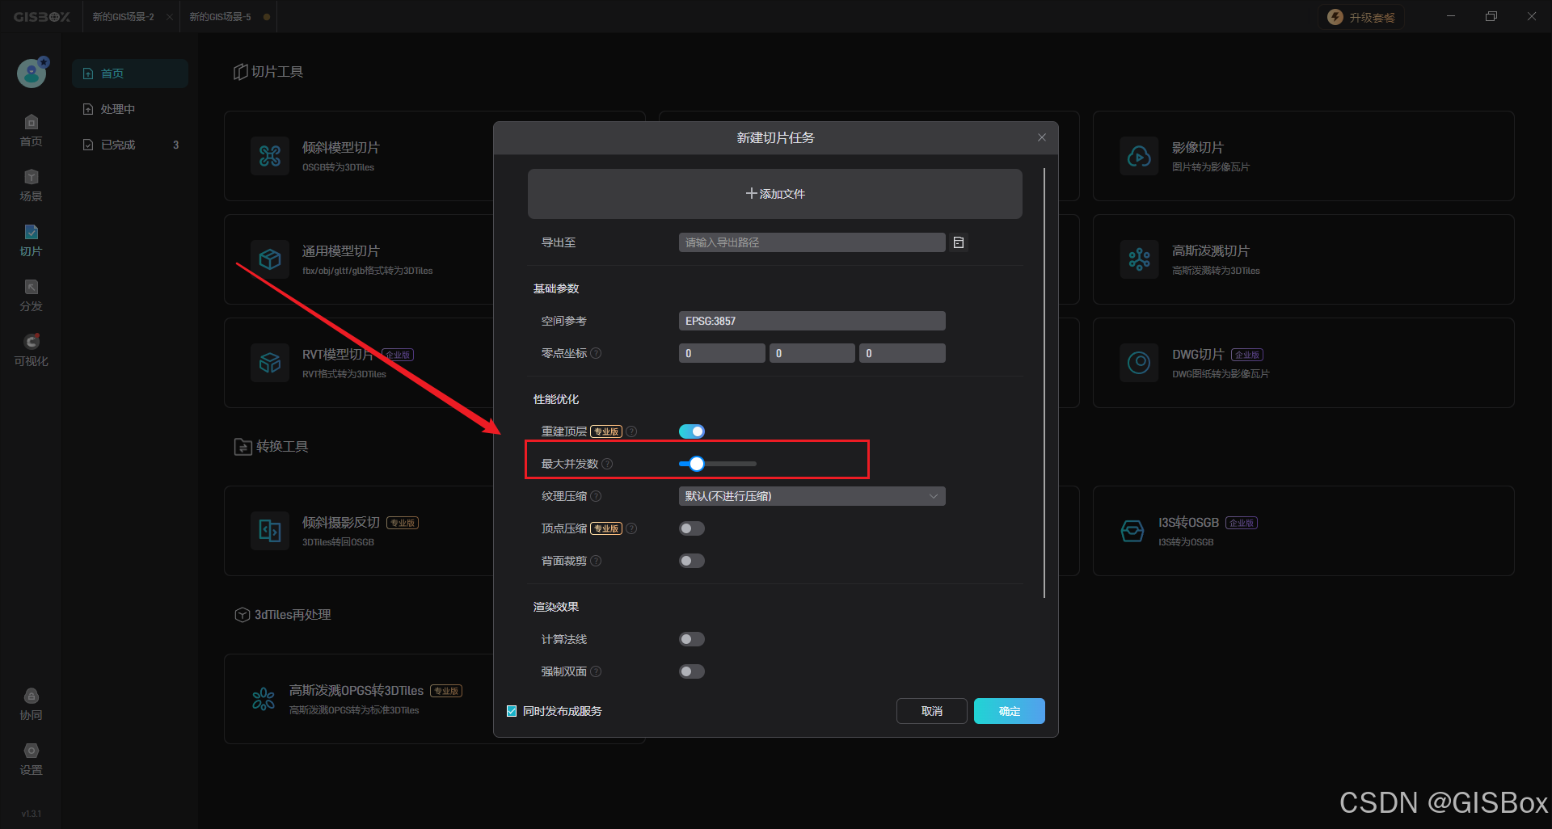Browse export path folder icon
Image resolution: width=1552 pixels, height=829 pixels.
coord(959,242)
